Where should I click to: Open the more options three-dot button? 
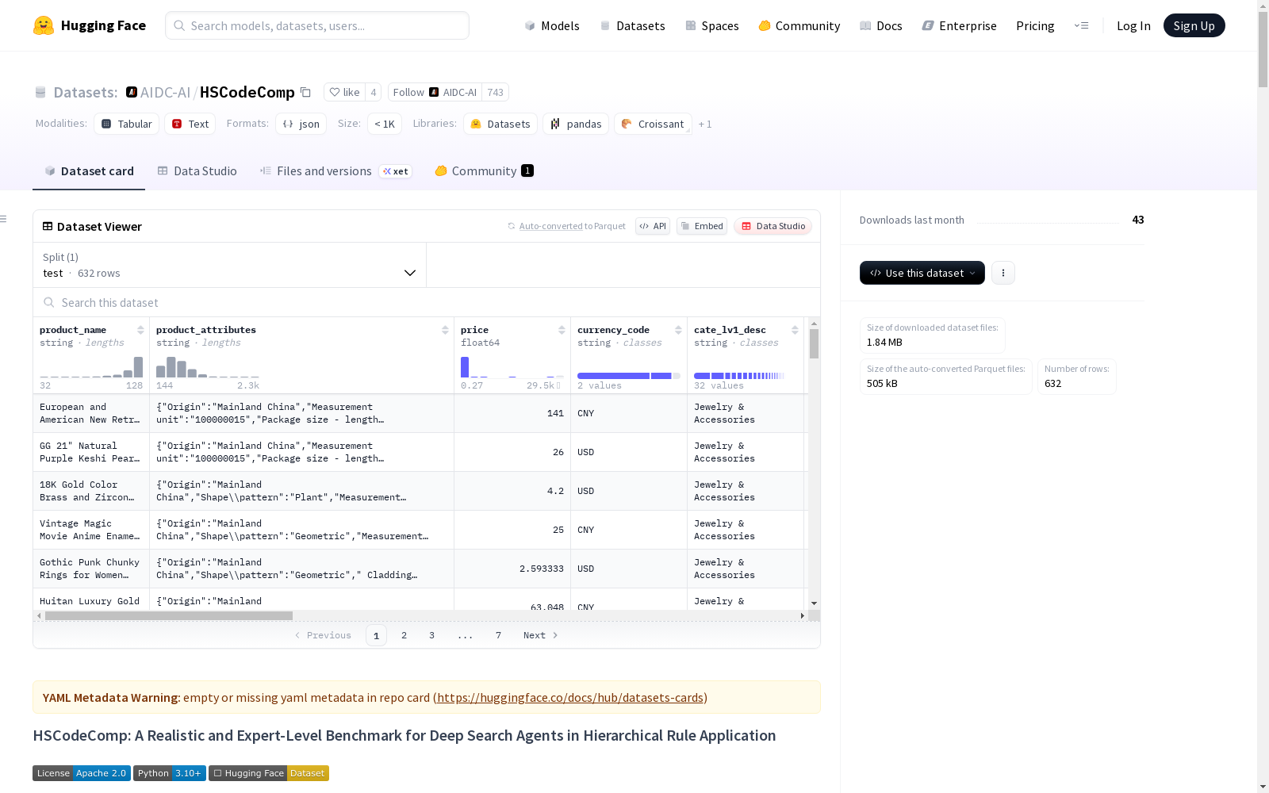click(1003, 273)
